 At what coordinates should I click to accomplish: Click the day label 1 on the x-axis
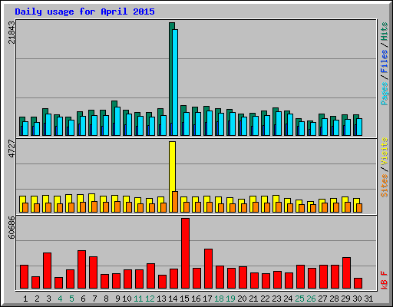point(25,299)
